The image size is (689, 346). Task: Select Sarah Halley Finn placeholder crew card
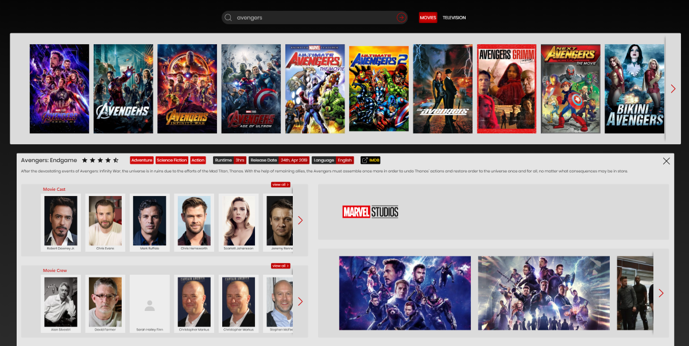click(x=149, y=303)
